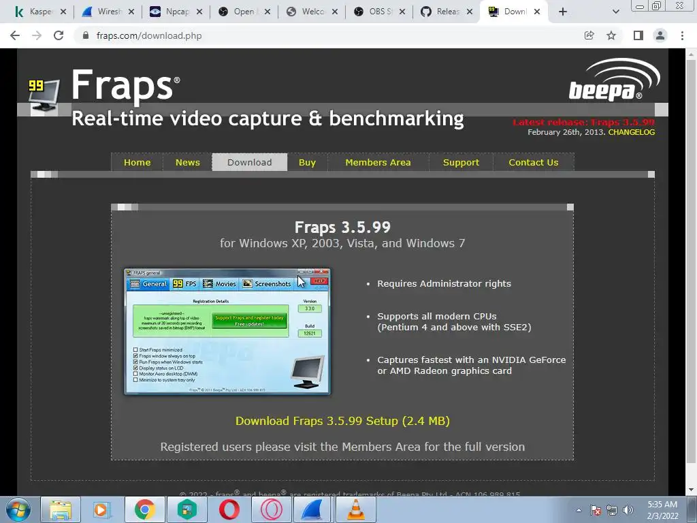Viewport: 697px width, 523px height.
Task: Click the Fraps window preview screenshot
Action: point(227,332)
